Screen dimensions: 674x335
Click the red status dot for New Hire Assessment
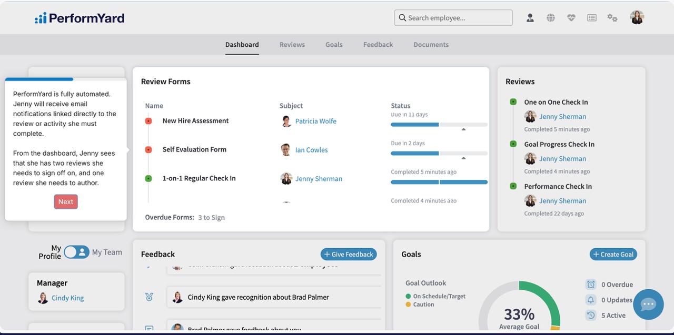[148, 121]
